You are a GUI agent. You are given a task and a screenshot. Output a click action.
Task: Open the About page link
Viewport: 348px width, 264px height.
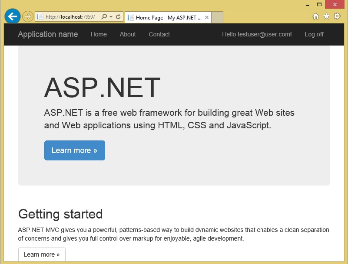pyautogui.click(x=128, y=34)
